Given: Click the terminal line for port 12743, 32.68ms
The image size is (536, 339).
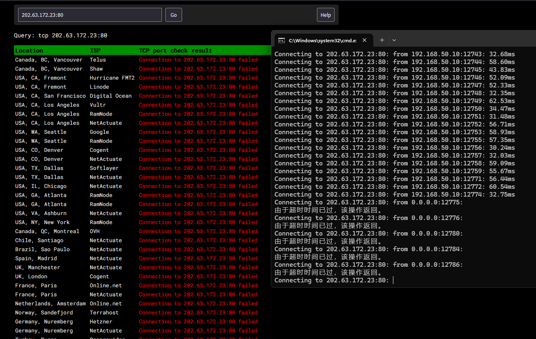Looking at the screenshot, I should 395,54.
